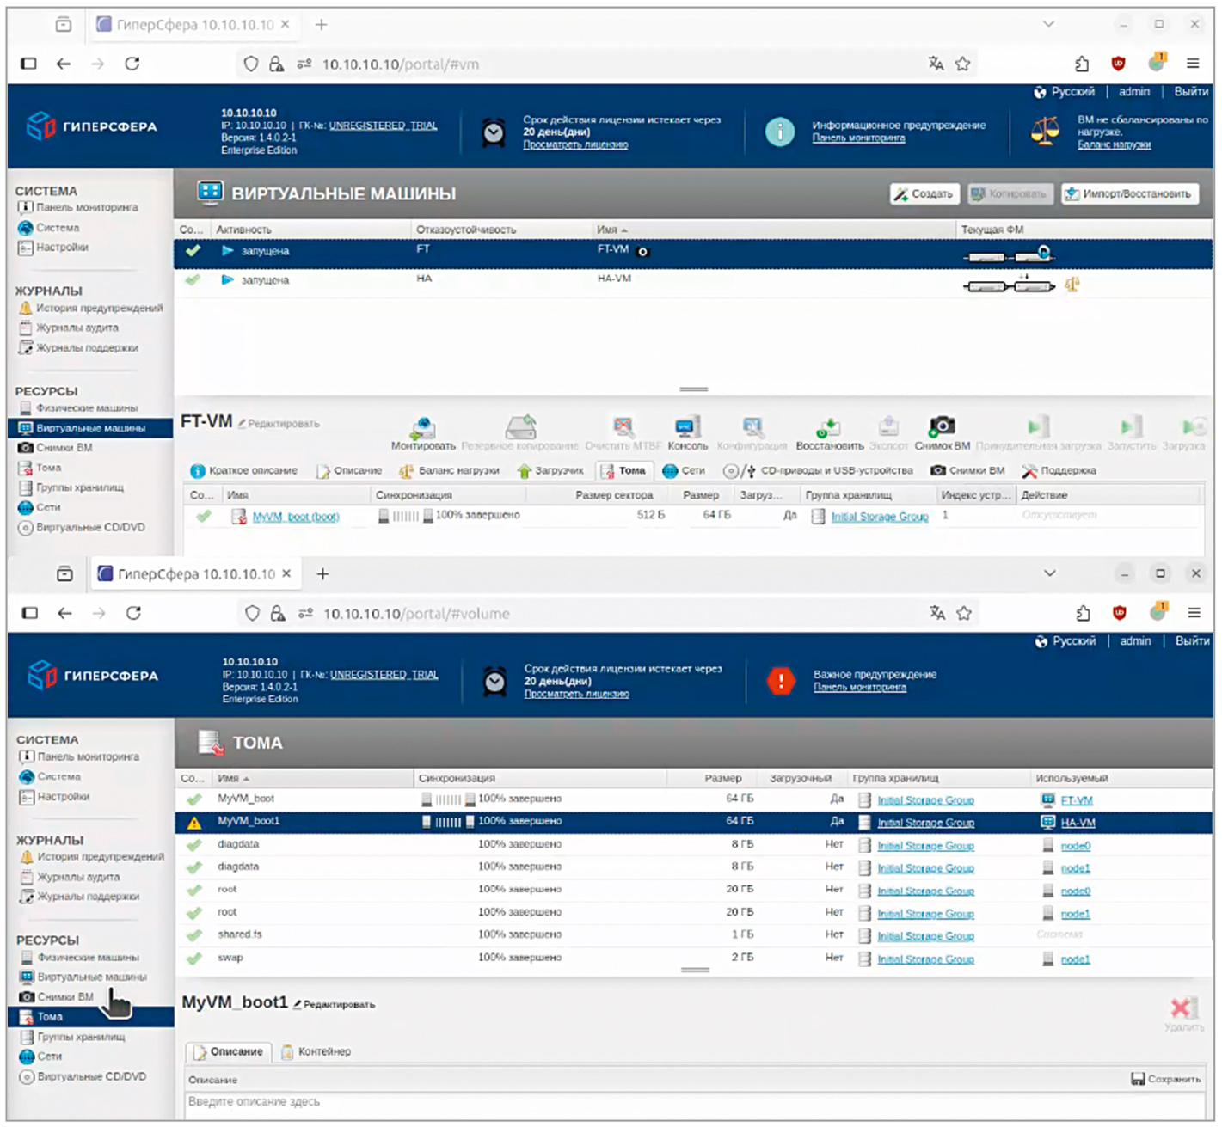
Task: Select the HA-VM virtual machine row
Action: pyautogui.click(x=614, y=279)
